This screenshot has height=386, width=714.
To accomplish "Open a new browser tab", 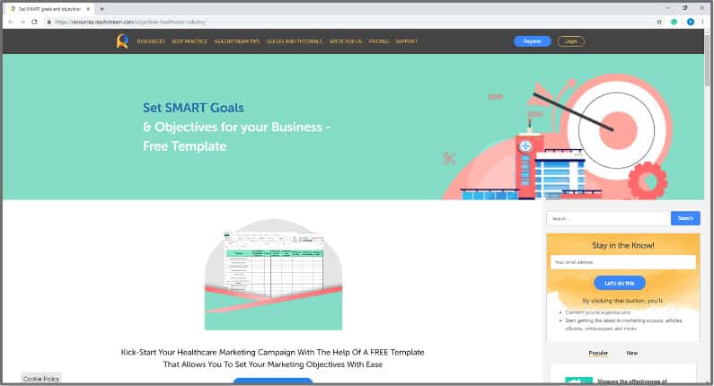I will (101, 8).
